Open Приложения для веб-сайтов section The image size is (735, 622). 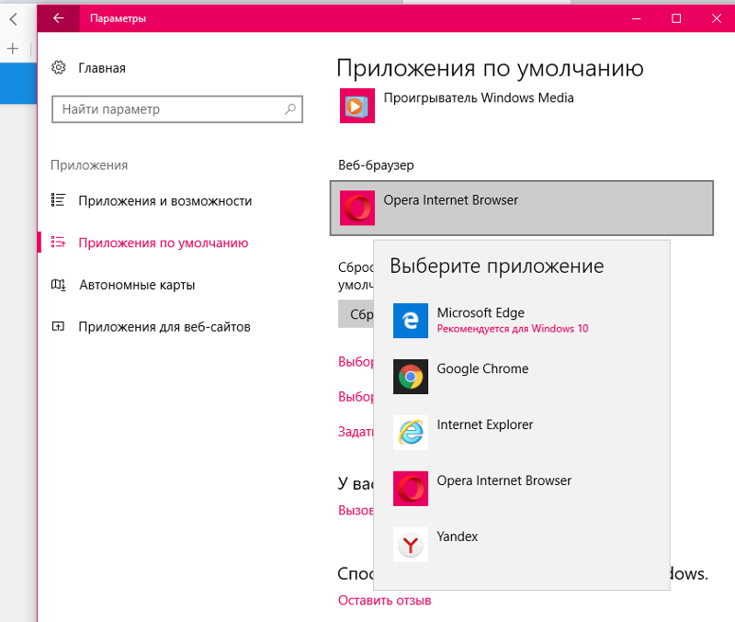[x=164, y=327]
